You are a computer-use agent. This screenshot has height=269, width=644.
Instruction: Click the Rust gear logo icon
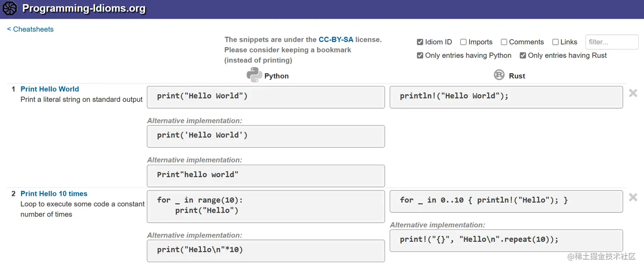(x=499, y=75)
